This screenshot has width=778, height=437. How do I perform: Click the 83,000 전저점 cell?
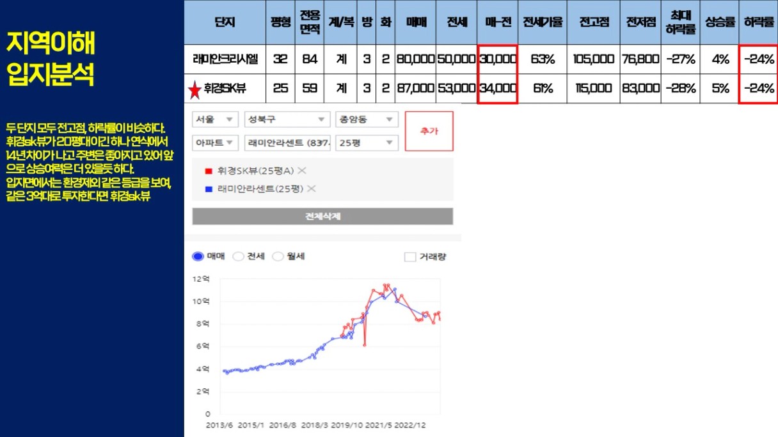coord(640,89)
